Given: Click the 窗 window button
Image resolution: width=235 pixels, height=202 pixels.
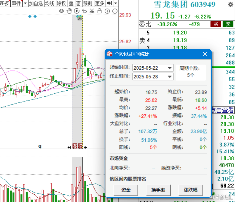Looking at the screenshot, I should click(x=79, y=3).
